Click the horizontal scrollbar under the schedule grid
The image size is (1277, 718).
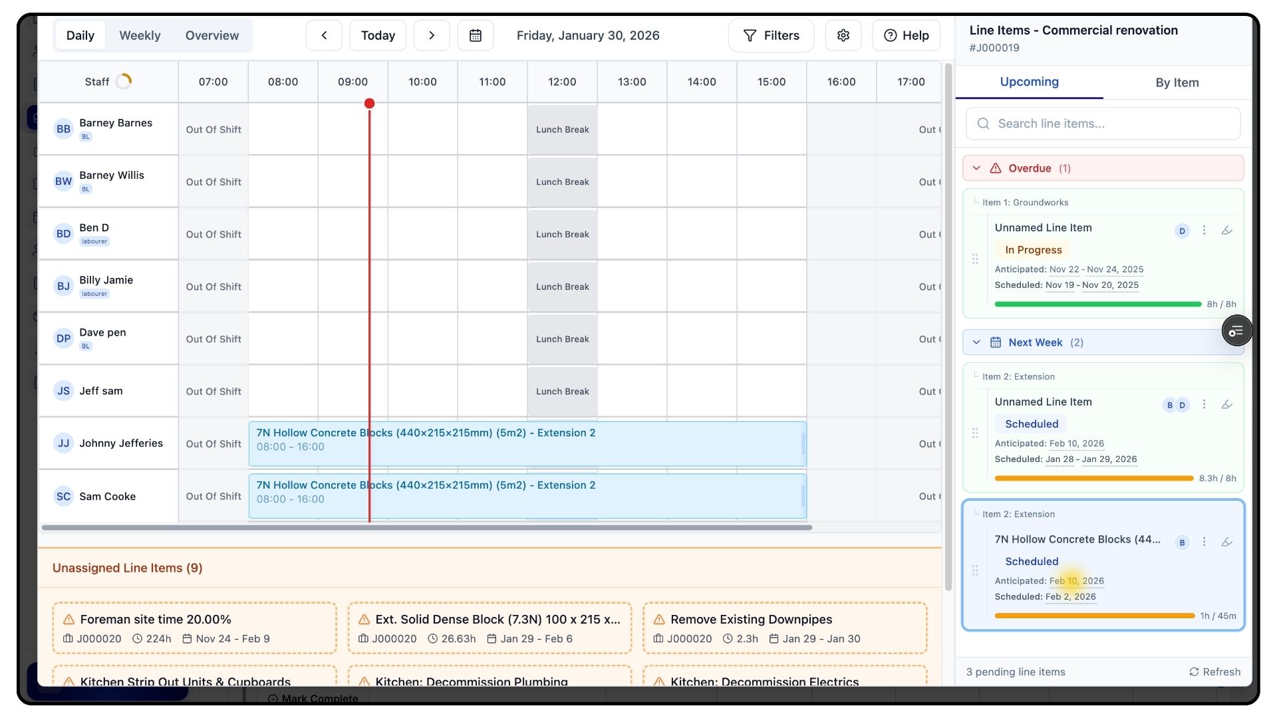[426, 528]
